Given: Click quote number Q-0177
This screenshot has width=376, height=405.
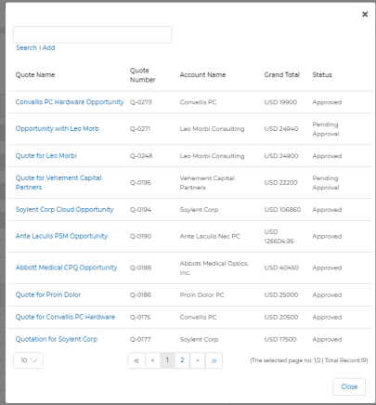Looking at the screenshot, I should (x=140, y=339).
